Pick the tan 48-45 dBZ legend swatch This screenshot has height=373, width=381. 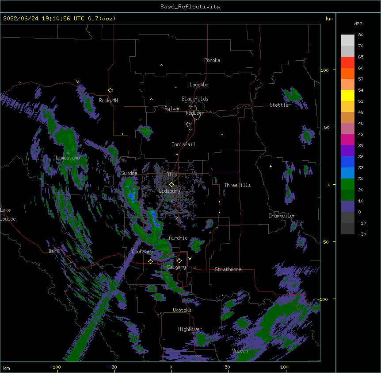[347, 117]
